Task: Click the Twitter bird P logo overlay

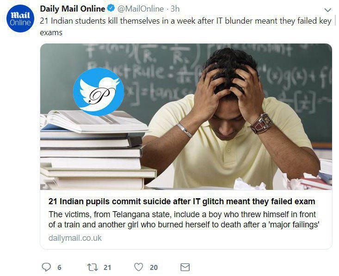Action: 99,92
